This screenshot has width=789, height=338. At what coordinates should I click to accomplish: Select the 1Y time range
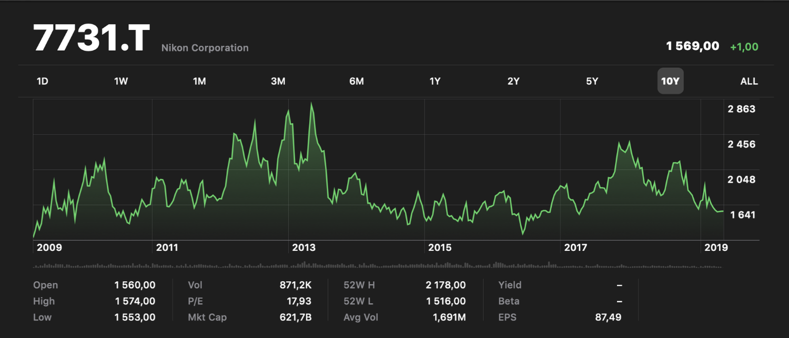435,81
